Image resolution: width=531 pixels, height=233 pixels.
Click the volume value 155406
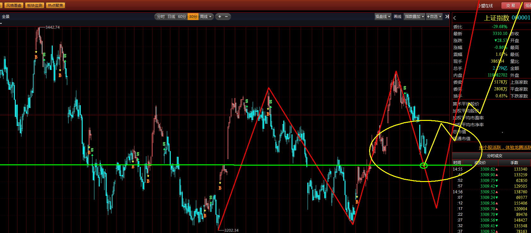tap(521, 203)
